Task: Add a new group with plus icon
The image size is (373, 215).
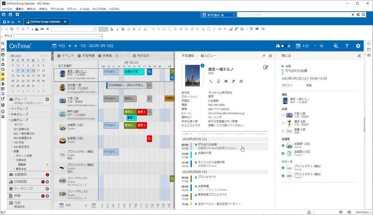Action: 47,99
